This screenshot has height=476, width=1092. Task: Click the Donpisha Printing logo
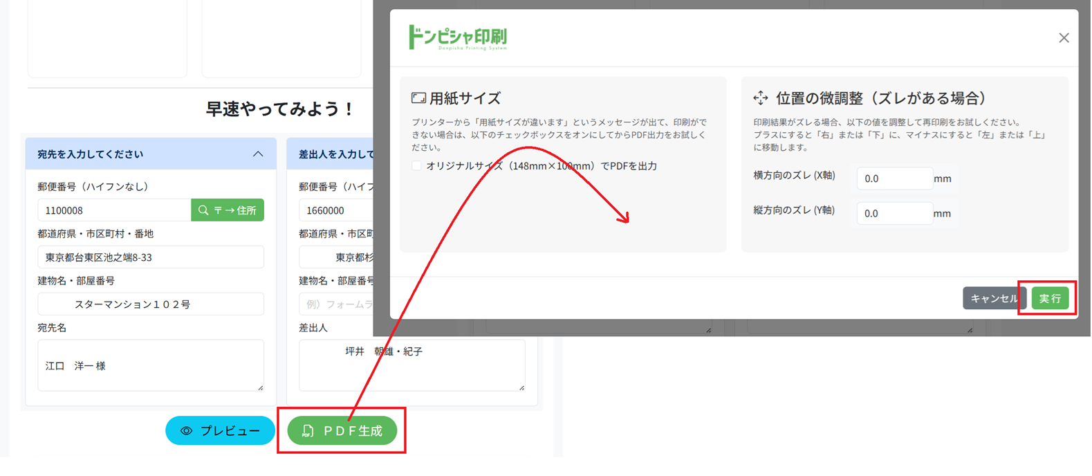click(458, 37)
